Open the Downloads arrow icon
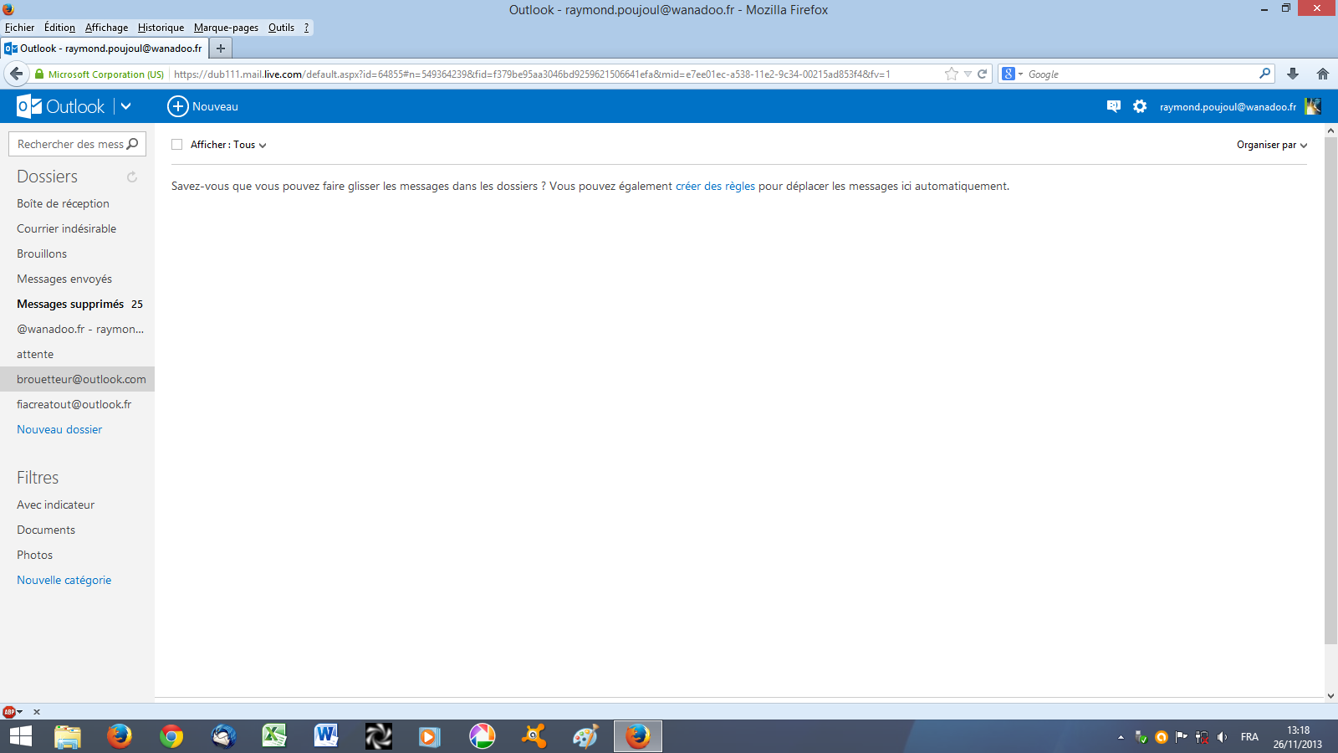 (1293, 74)
